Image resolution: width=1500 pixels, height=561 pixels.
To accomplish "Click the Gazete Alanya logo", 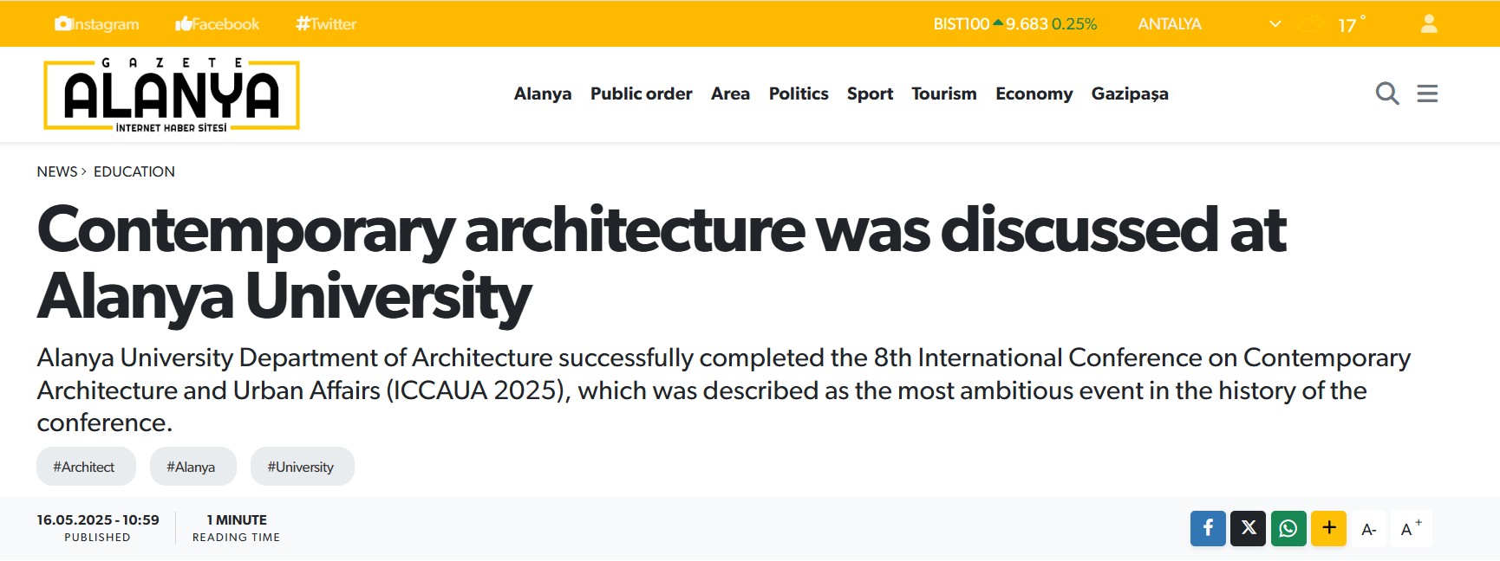I will (172, 95).
